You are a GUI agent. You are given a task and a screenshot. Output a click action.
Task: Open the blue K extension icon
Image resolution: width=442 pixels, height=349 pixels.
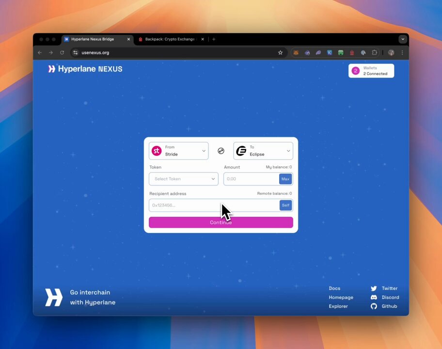[x=329, y=53]
